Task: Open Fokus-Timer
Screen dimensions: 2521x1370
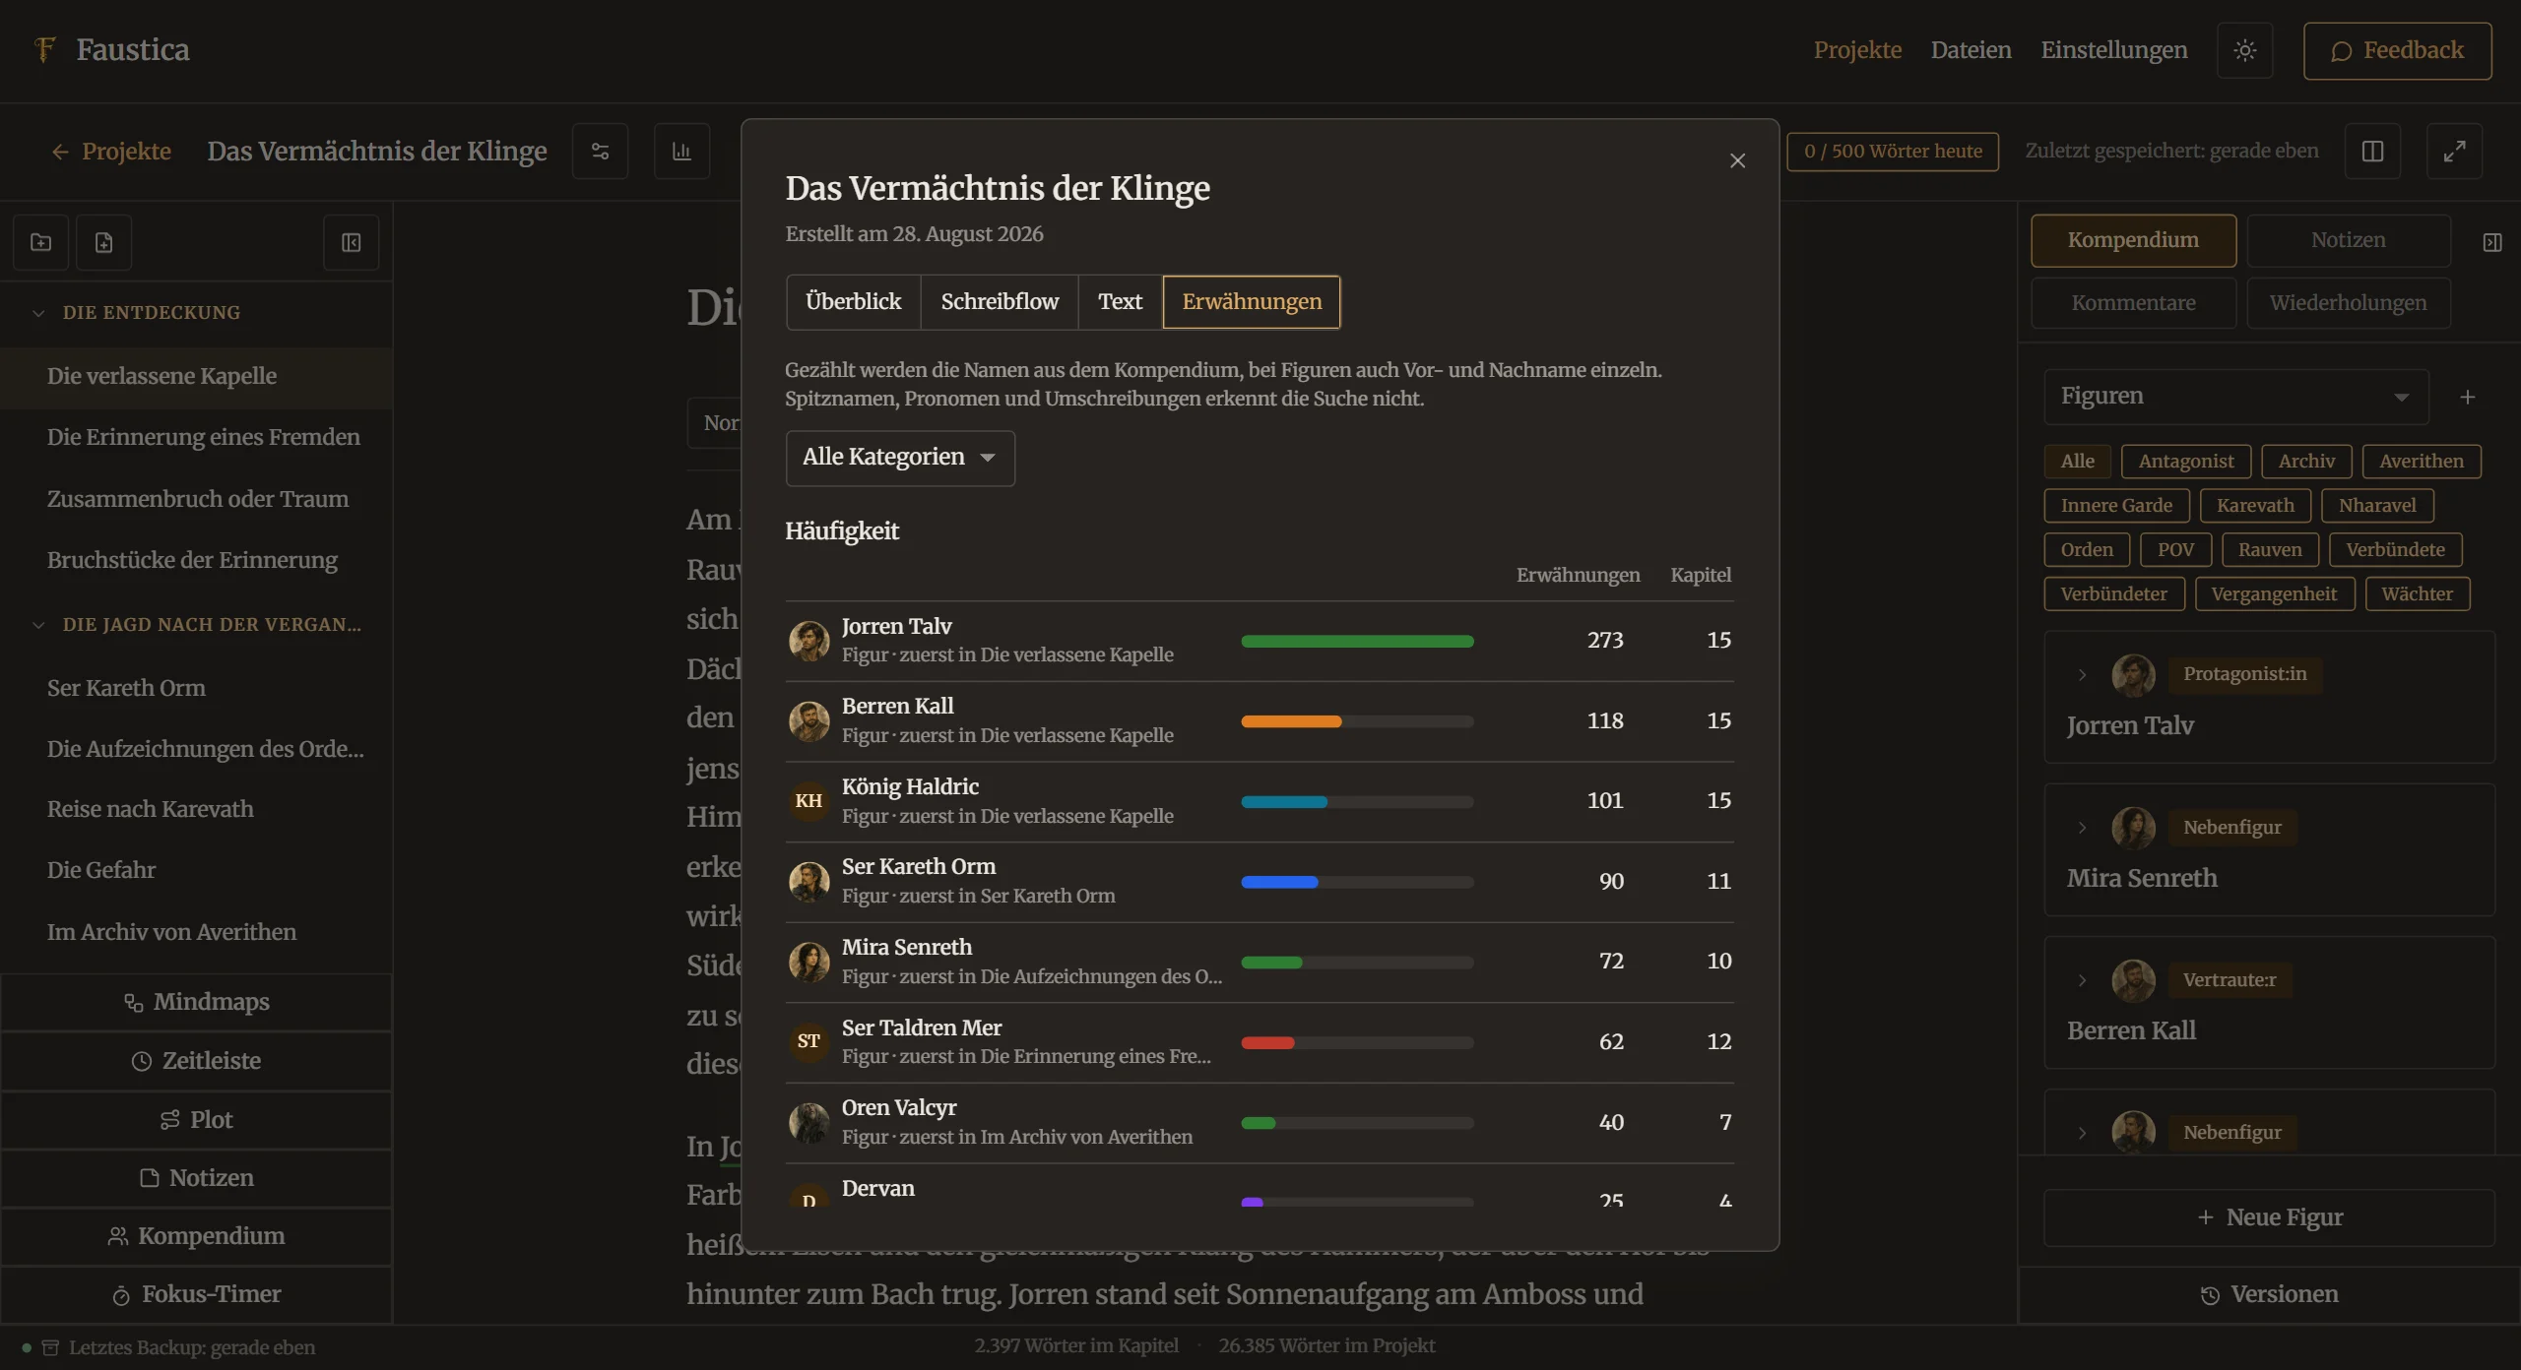Action: pyautogui.click(x=197, y=1294)
